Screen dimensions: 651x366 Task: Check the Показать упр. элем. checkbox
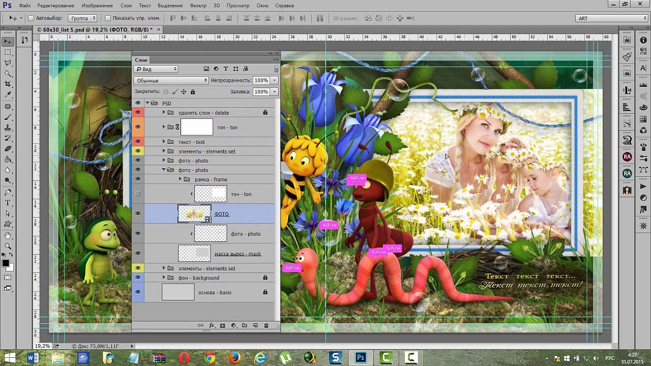pos(108,18)
